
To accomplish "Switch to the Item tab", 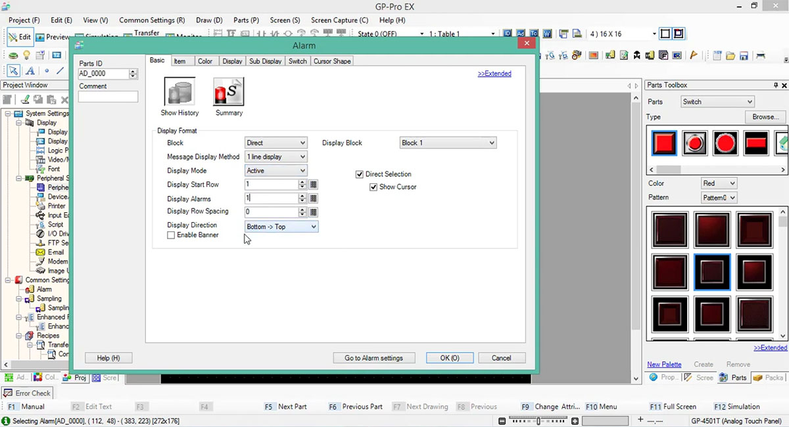I will pos(179,61).
